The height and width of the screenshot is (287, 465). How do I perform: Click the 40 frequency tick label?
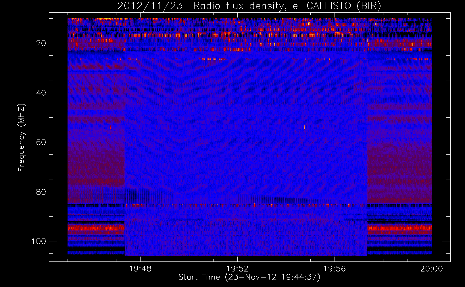(x=41, y=93)
